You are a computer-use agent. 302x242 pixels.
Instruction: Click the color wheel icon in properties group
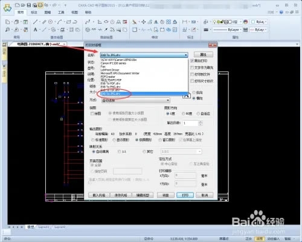point(245,22)
